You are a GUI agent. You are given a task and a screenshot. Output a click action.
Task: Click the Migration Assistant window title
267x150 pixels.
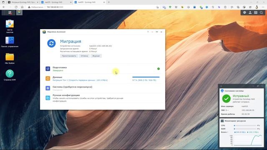coord(56,32)
